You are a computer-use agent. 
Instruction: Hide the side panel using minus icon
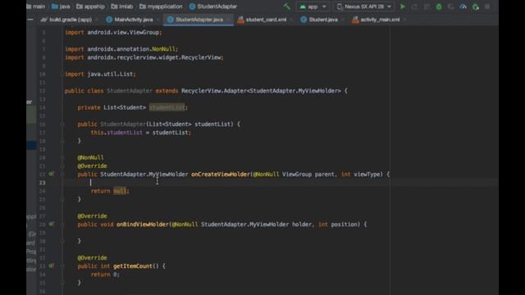[30, 20]
